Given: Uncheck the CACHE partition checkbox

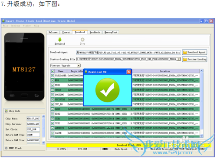Looking at the screenshot, I should pos(53,133).
